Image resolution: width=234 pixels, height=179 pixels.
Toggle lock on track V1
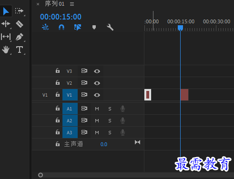58,95
